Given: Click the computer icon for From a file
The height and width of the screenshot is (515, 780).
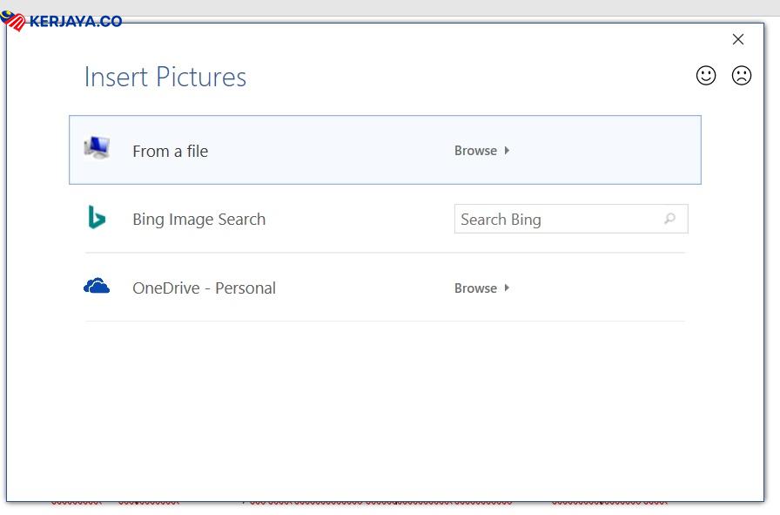Looking at the screenshot, I should (97, 148).
